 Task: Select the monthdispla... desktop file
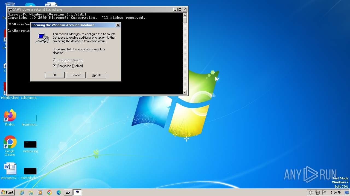[30, 173]
